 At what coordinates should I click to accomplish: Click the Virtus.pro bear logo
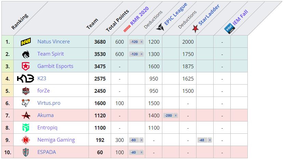(26, 103)
